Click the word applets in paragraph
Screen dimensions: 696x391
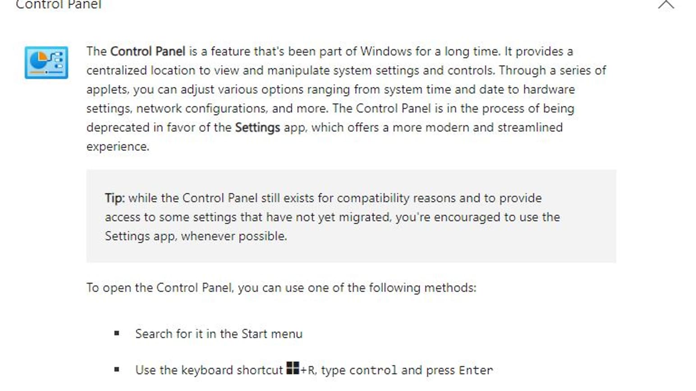[107, 90]
